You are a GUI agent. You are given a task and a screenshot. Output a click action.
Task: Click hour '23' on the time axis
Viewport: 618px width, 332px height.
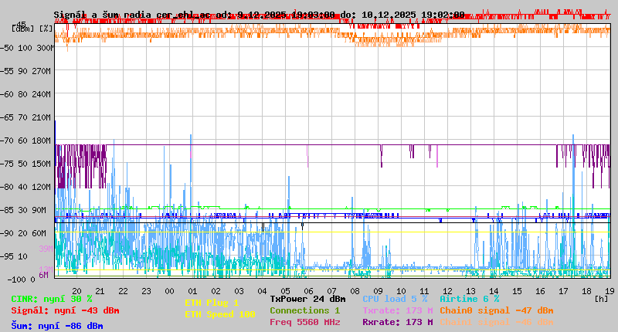coord(146,291)
